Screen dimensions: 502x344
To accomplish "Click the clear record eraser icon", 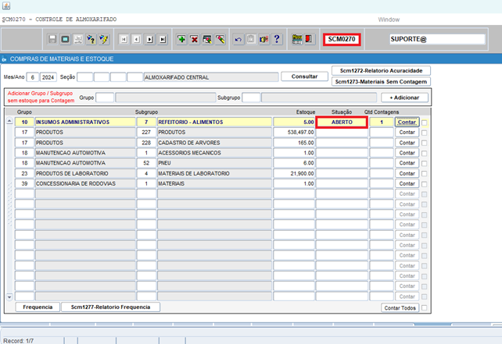I will pos(221,39).
